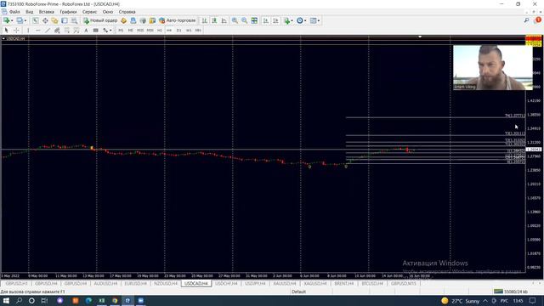Toggle chart shift

pyautogui.click(x=275, y=20)
